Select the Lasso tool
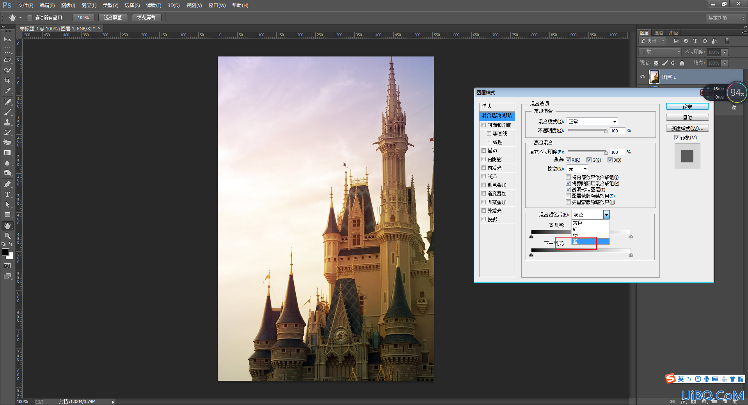The height and width of the screenshot is (405, 748). pyautogui.click(x=7, y=60)
